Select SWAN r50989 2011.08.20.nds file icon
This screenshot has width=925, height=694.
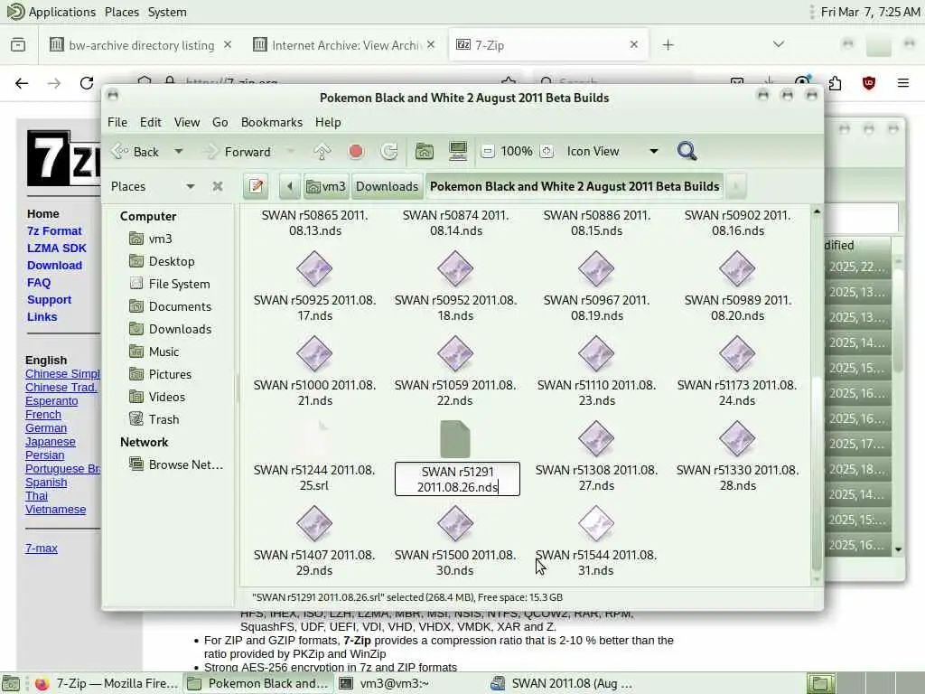[x=737, y=268]
